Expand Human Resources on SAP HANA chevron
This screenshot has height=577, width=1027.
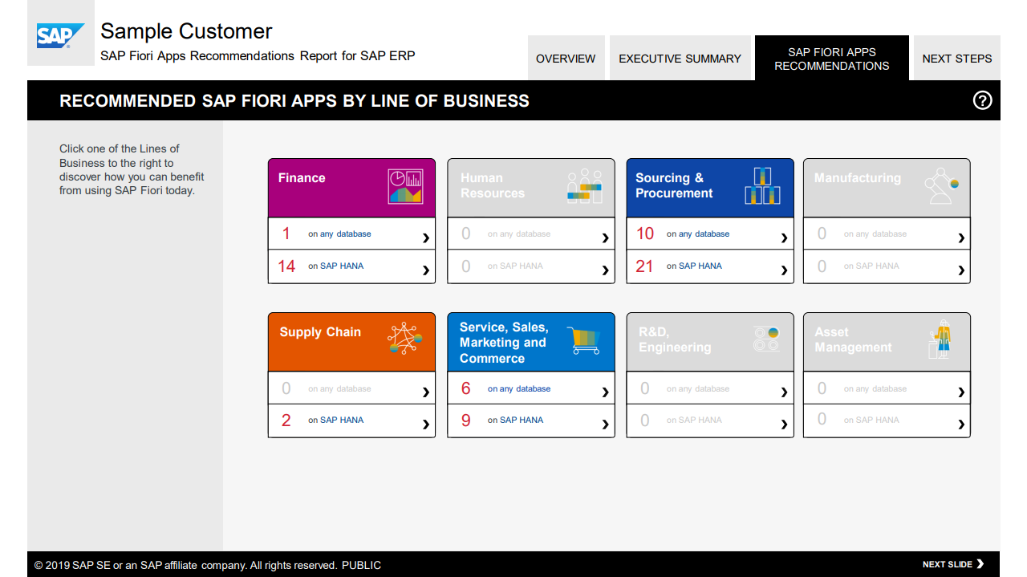tap(605, 270)
